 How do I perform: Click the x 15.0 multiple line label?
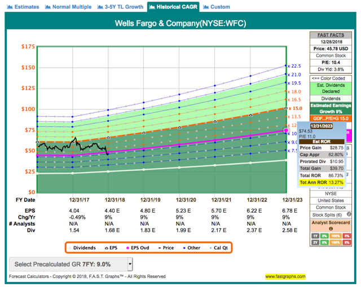[296, 108]
